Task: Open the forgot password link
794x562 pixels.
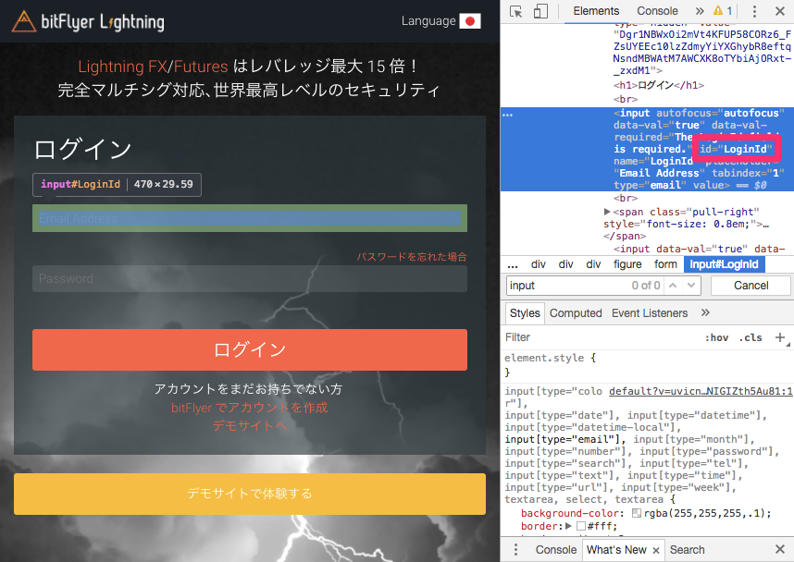Action: point(412,257)
